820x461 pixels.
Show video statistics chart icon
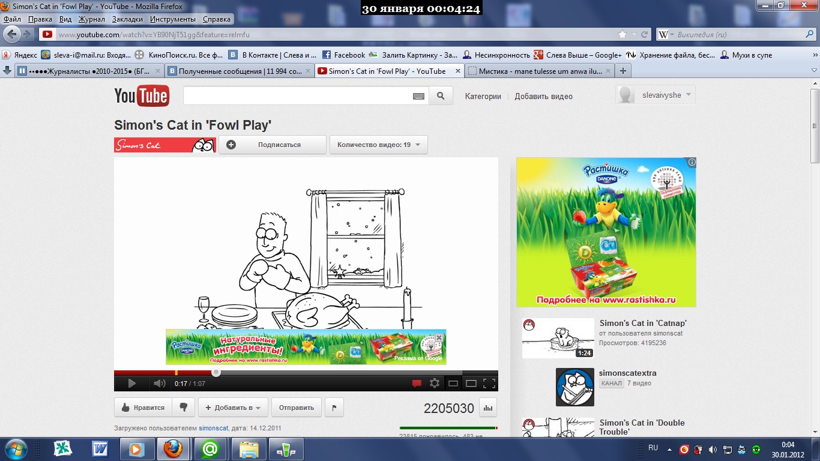click(x=488, y=408)
